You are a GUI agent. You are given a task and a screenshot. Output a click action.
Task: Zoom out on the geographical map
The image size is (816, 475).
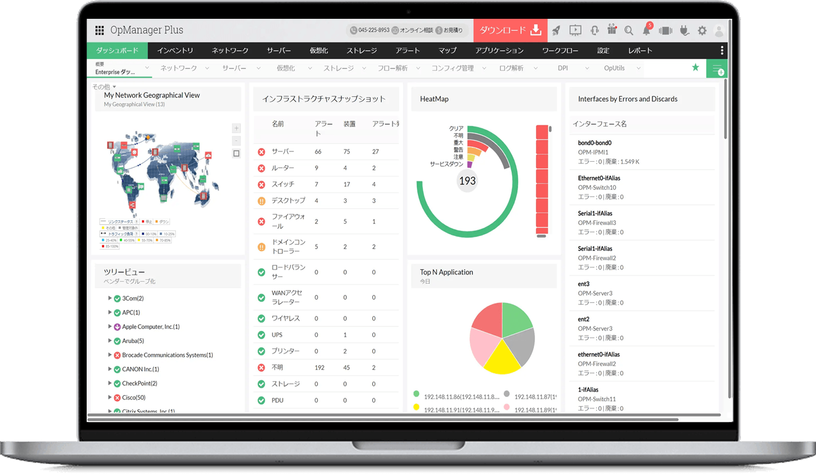236,141
